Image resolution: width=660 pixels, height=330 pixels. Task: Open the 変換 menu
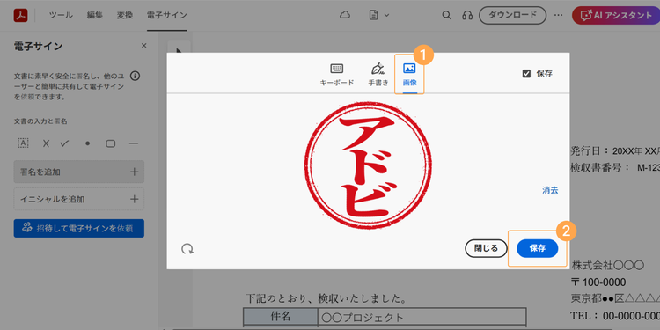(x=125, y=15)
